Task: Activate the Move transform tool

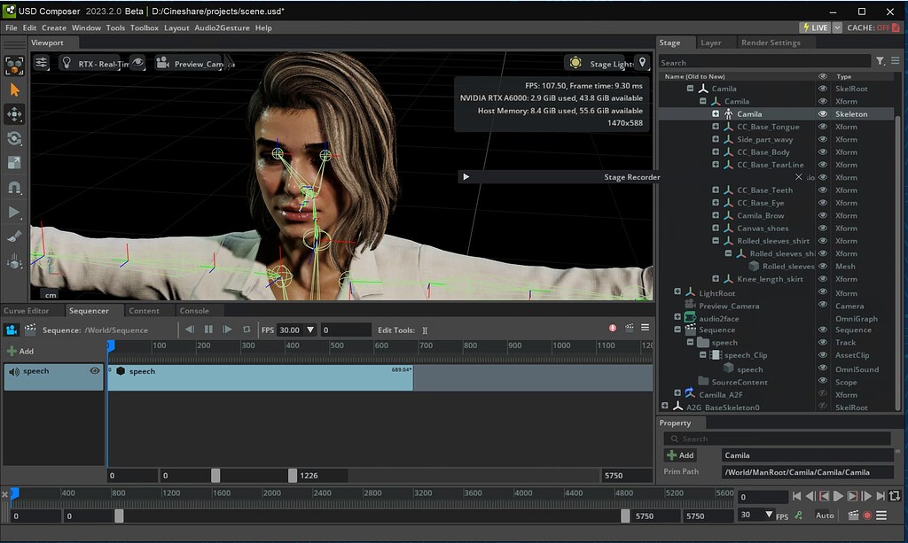Action: click(x=13, y=113)
